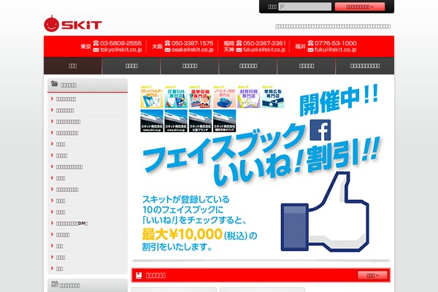Click the calendar icon in the lower sidebar header
The image size is (438, 292).
(55, 284)
